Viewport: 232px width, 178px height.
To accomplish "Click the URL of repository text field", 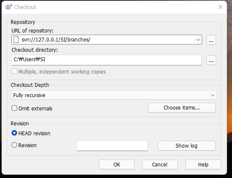I will [107, 39].
